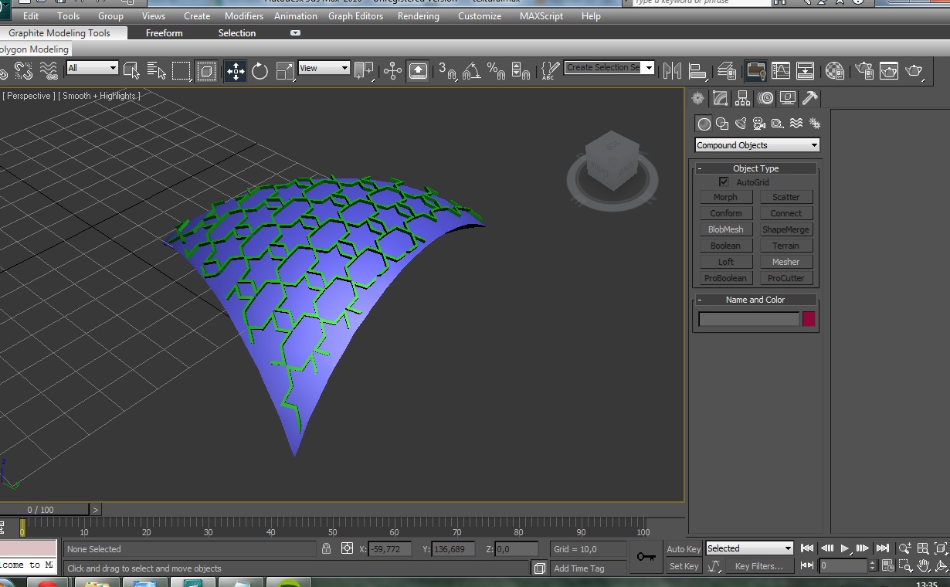The image size is (950, 587).
Task: Select the Cameras category icon
Action: (759, 124)
